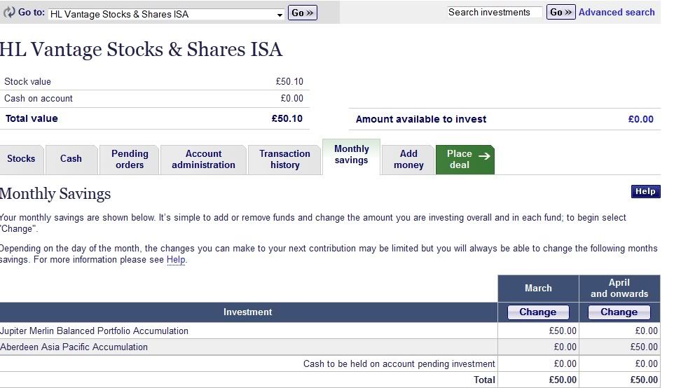
Task: Select Jupiter Merlin Balanced Portfolio Accumulation row
Action: (x=95, y=331)
